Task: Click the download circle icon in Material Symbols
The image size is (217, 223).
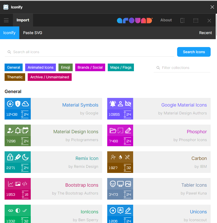Action: pos(10,104)
